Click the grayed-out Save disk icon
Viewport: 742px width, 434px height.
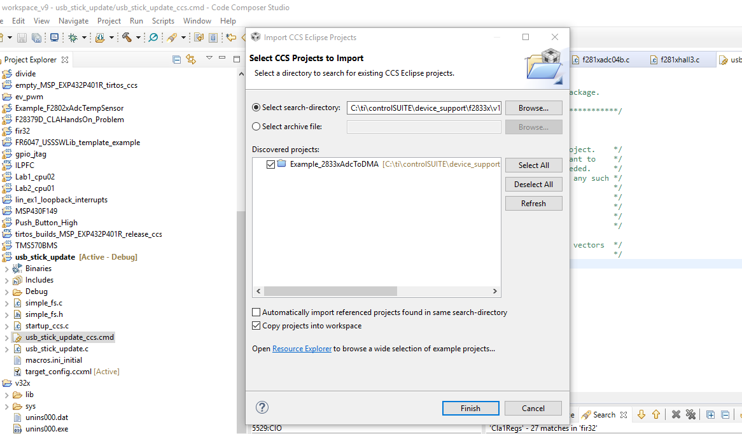click(x=22, y=38)
